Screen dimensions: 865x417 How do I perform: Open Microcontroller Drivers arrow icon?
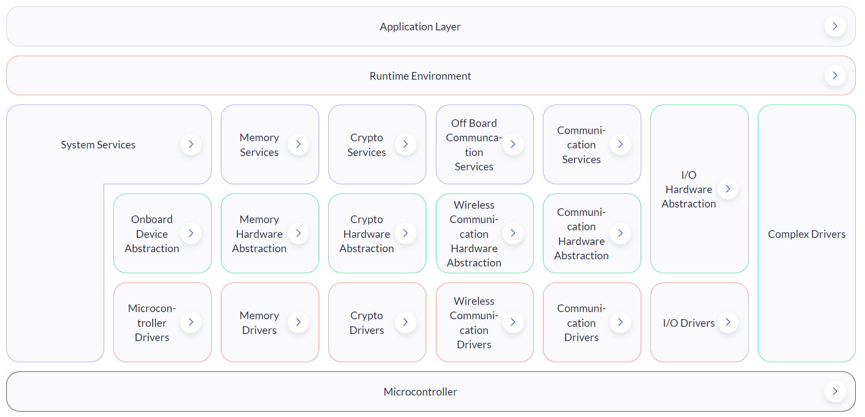191,322
